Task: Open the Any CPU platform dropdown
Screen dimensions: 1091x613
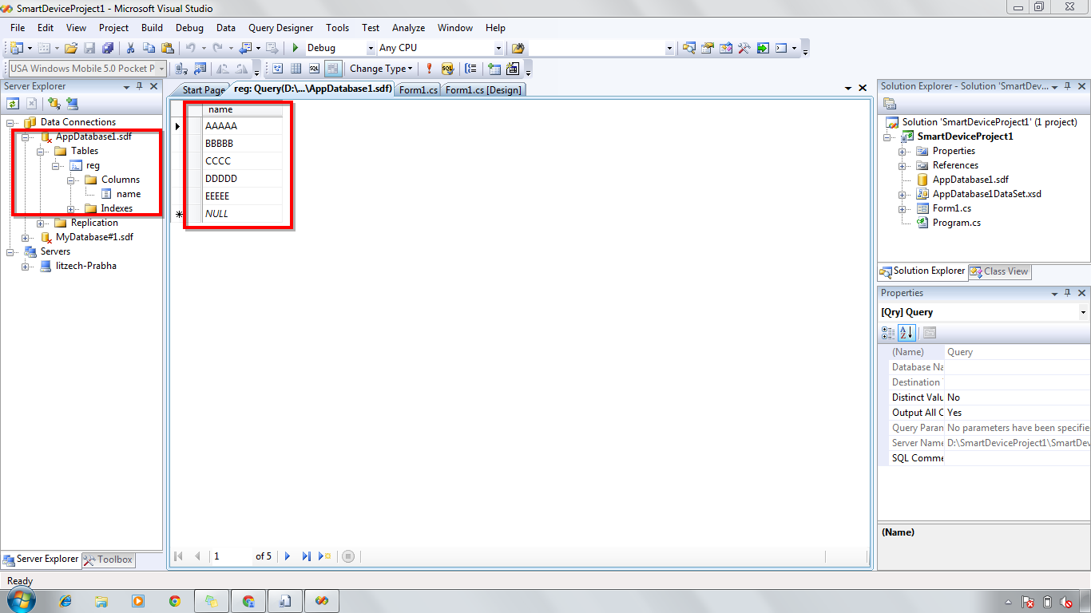Action: point(498,48)
